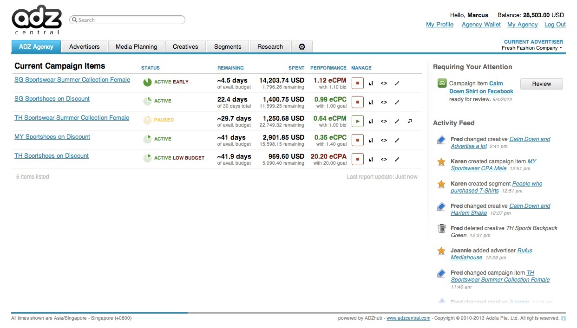Click the SG campaign budget pie indicator
Screen dimensions: 577x328
(x=147, y=82)
